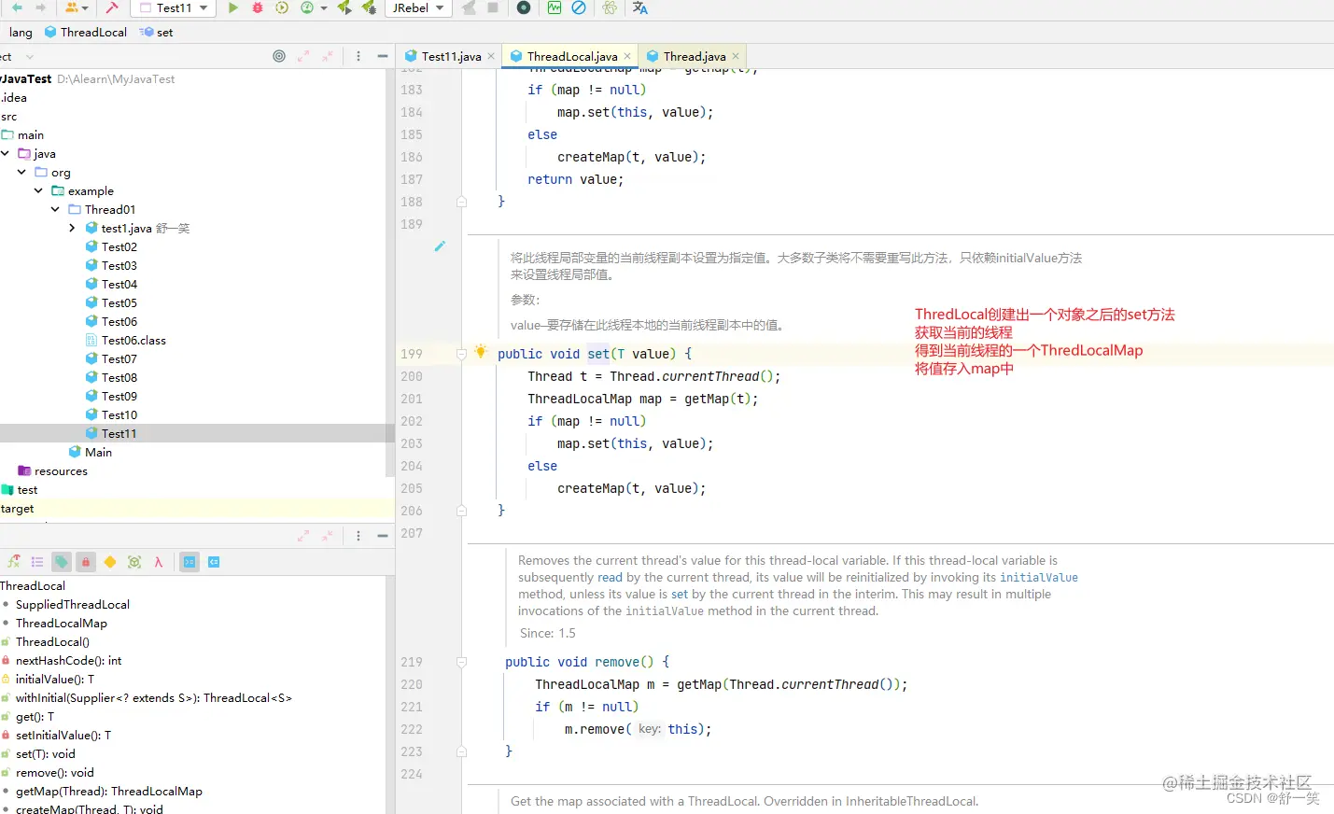
Task: Select setInitialValue(): T in Structure
Action: coord(63,735)
